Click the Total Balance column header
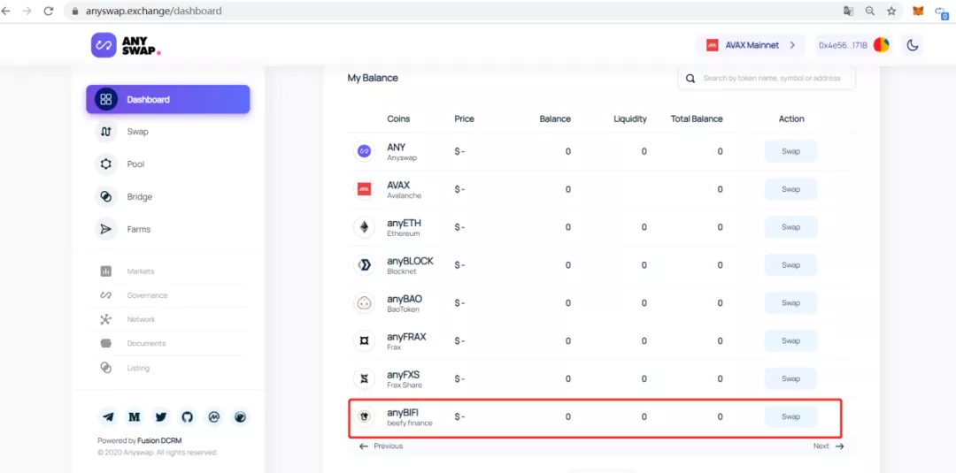Screen dimensions: 956x473 [x=697, y=118]
